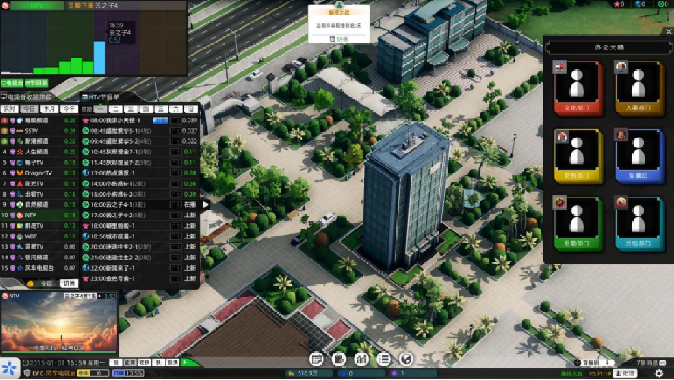Image resolution: width=674 pixels, height=380 pixels.
Task: Click the 节目表 button
Action: click(x=37, y=84)
